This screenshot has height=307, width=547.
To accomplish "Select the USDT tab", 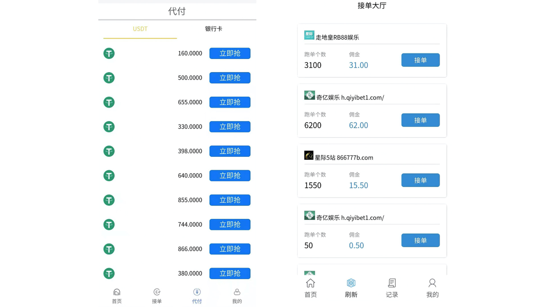I will [140, 29].
